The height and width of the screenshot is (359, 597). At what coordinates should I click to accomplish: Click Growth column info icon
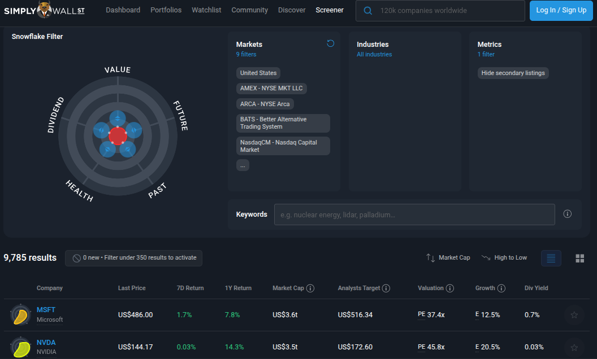pyautogui.click(x=501, y=288)
